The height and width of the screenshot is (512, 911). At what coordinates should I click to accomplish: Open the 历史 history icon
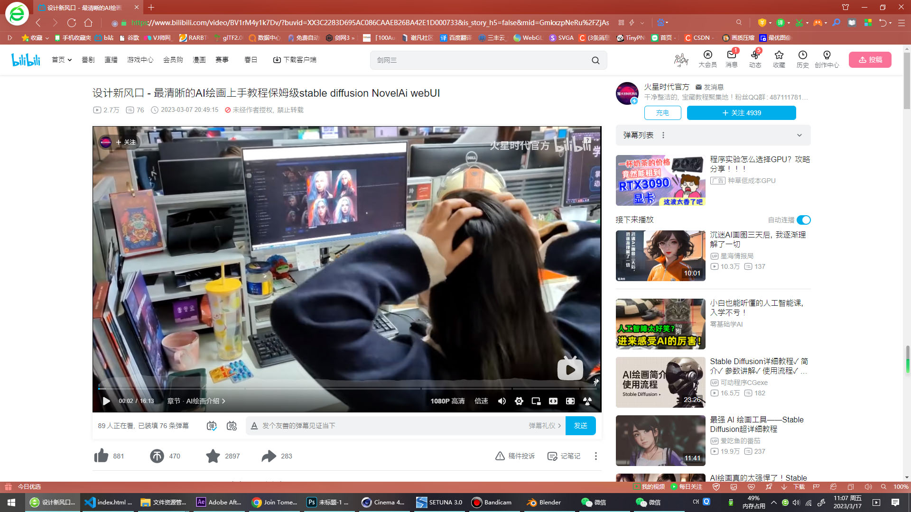point(802,59)
